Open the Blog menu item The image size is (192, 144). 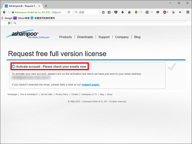click(x=137, y=37)
